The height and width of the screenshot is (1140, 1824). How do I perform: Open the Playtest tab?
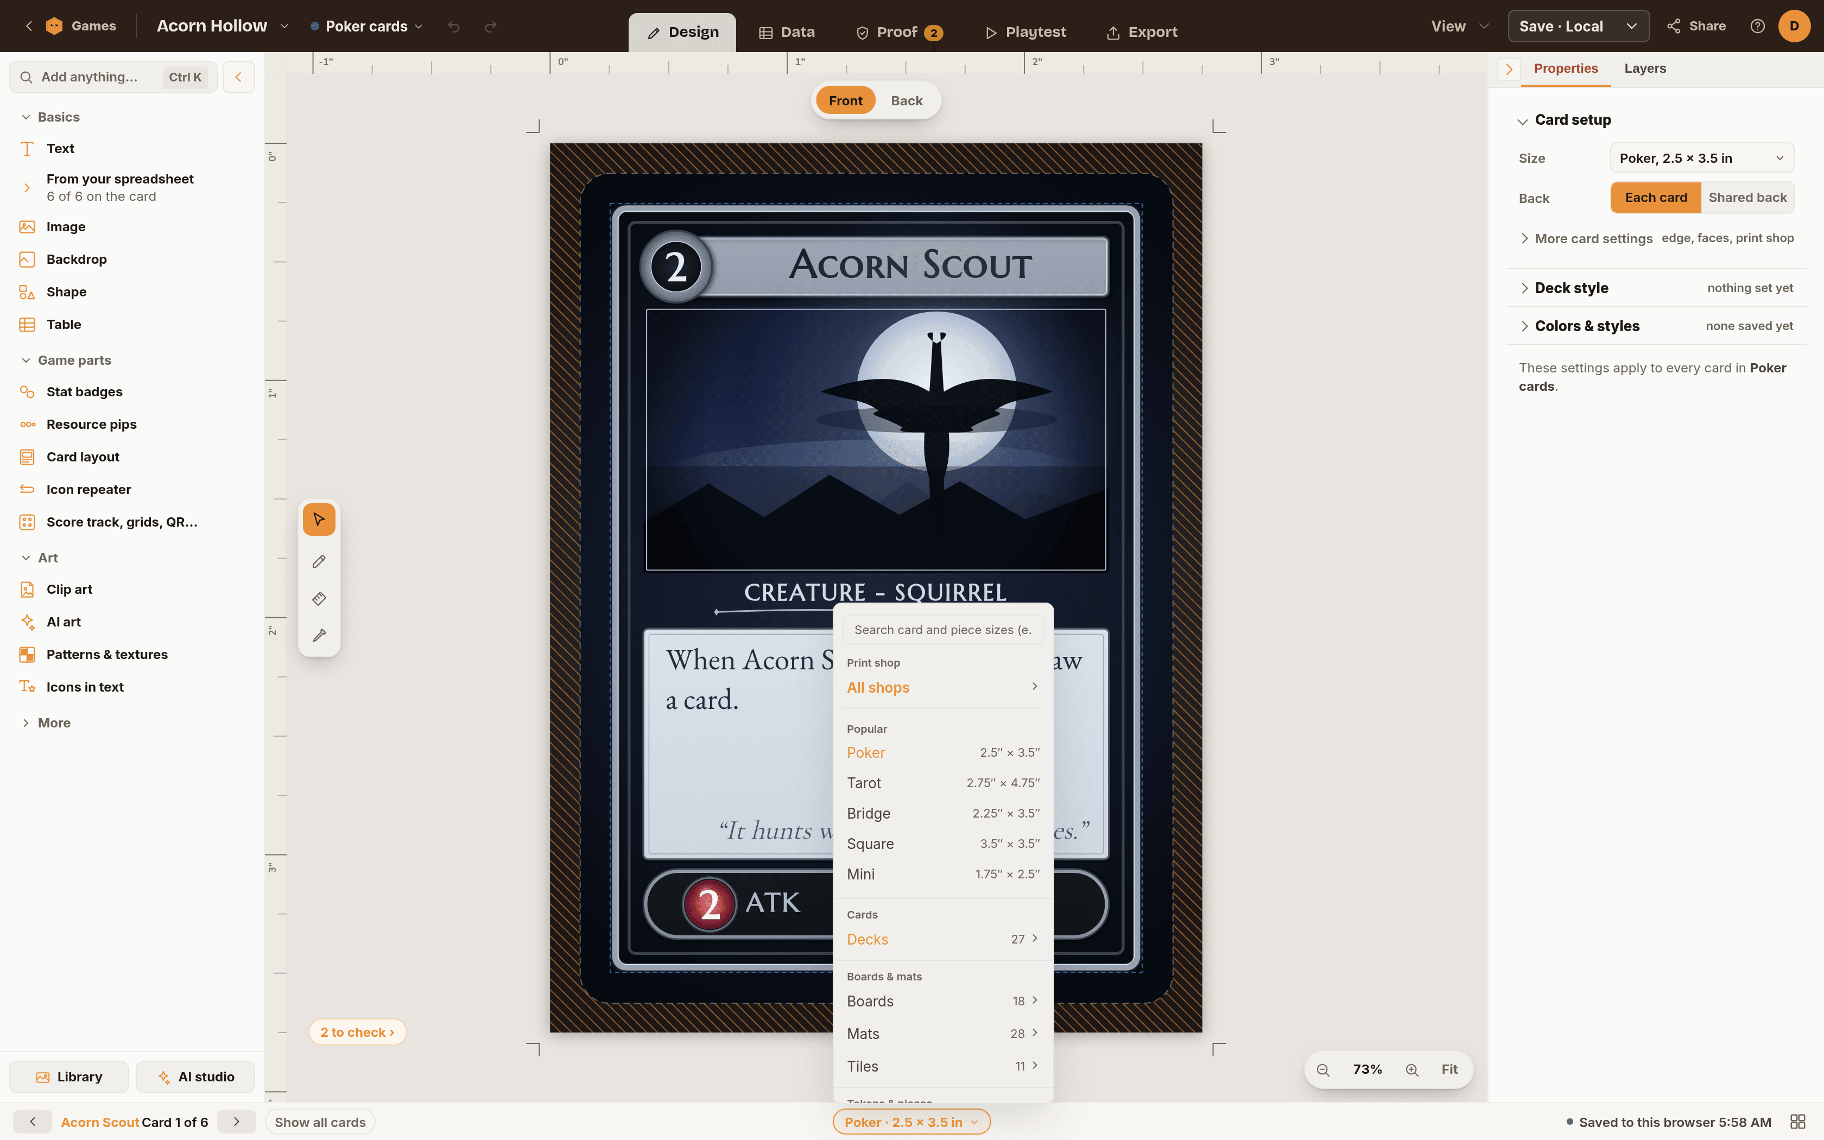(x=1025, y=33)
